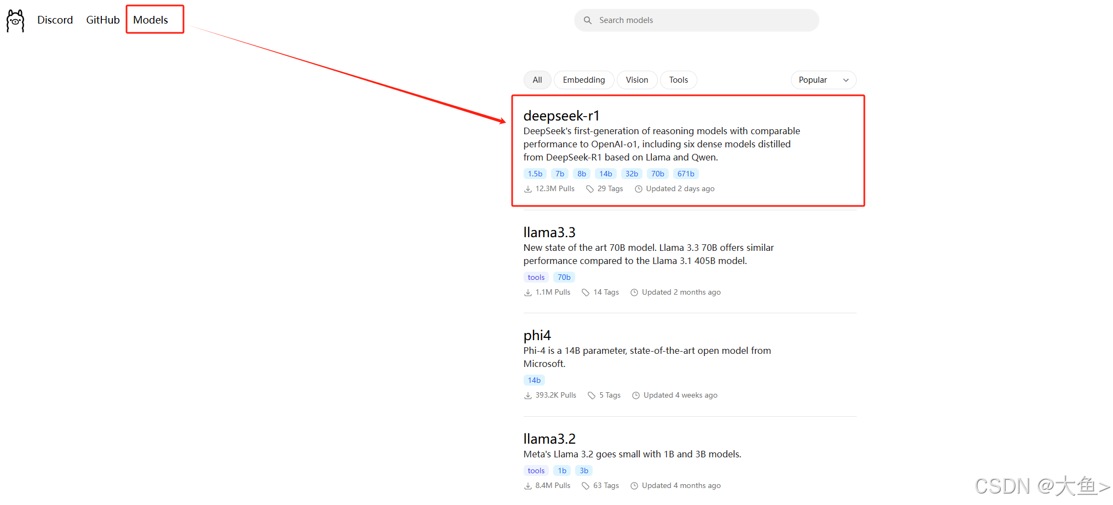Select deepseek-r1 14b size tag
This screenshot has height=505, width=1113.
[x=606, y=174]
